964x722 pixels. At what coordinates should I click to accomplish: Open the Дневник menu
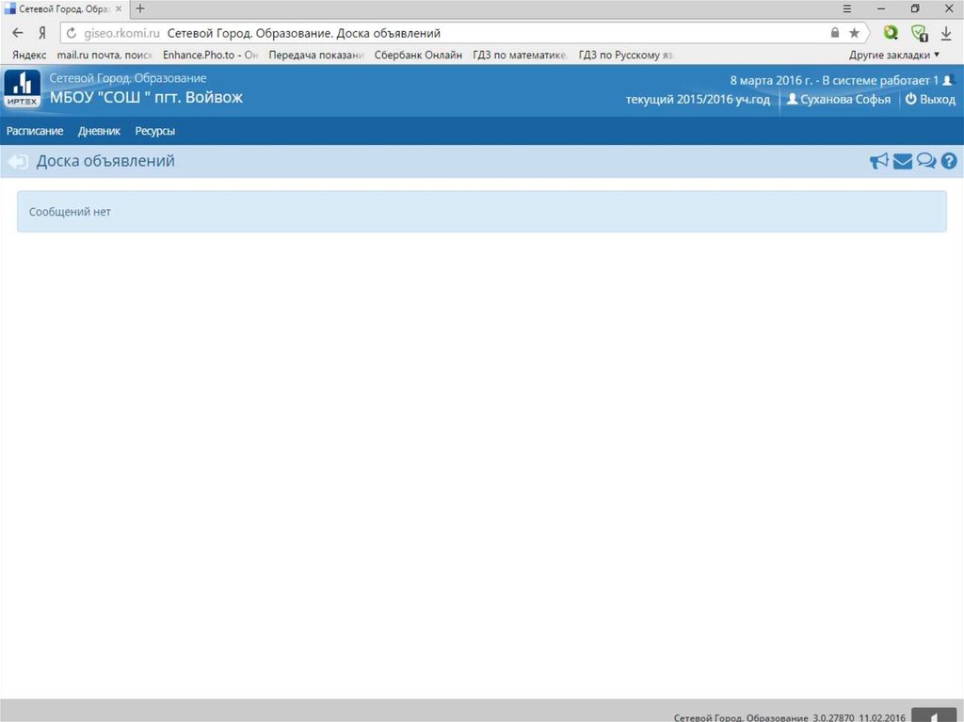tap(99, 131)
